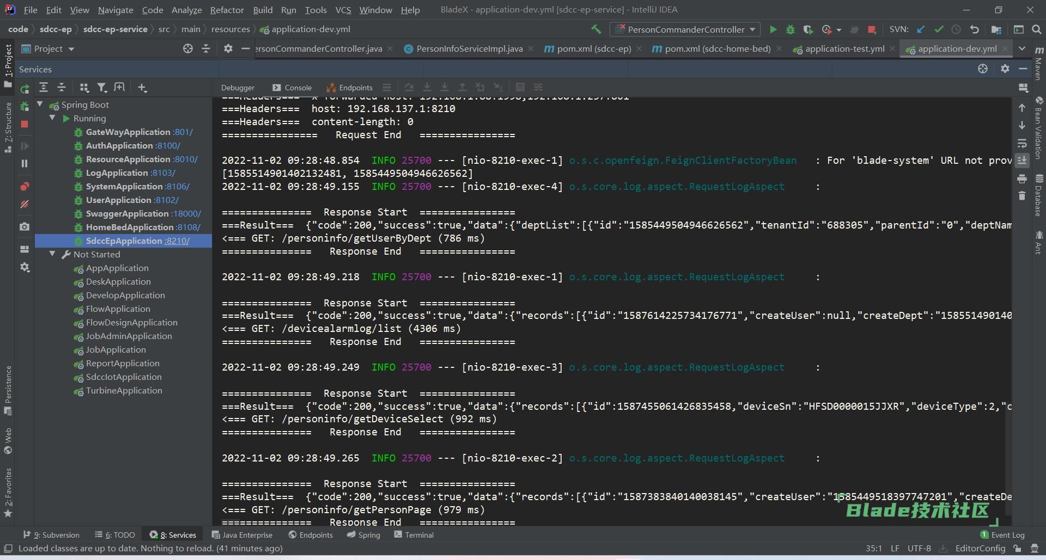Switch to the Console tab
1046x560 pixels.
292,88
